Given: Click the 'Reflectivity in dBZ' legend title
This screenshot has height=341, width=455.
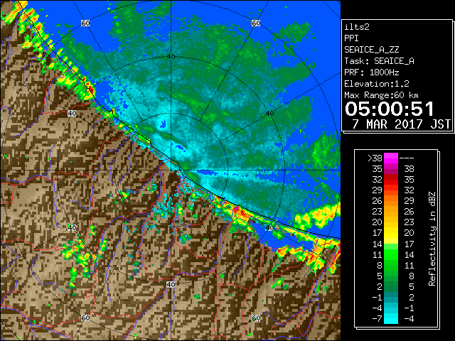Looking at the screenshot, I should pyautogui.click(x=432, y=239).
